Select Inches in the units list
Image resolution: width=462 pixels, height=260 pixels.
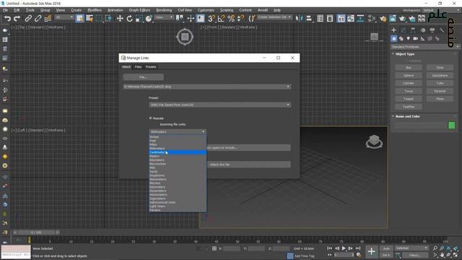pos(178,136)
